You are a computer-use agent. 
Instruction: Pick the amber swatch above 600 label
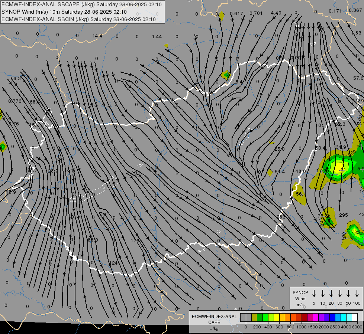pyautogui.click(x=282, y=318)
